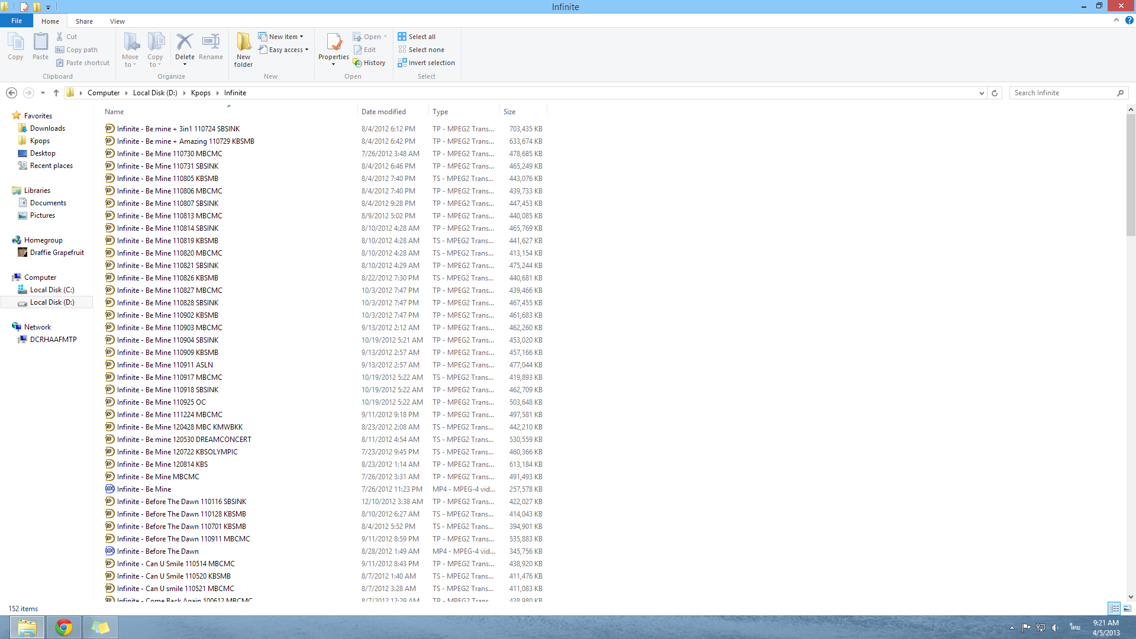Refresh the current folder view
Screen dimensions: 1136x639
[x=995, y=93]
